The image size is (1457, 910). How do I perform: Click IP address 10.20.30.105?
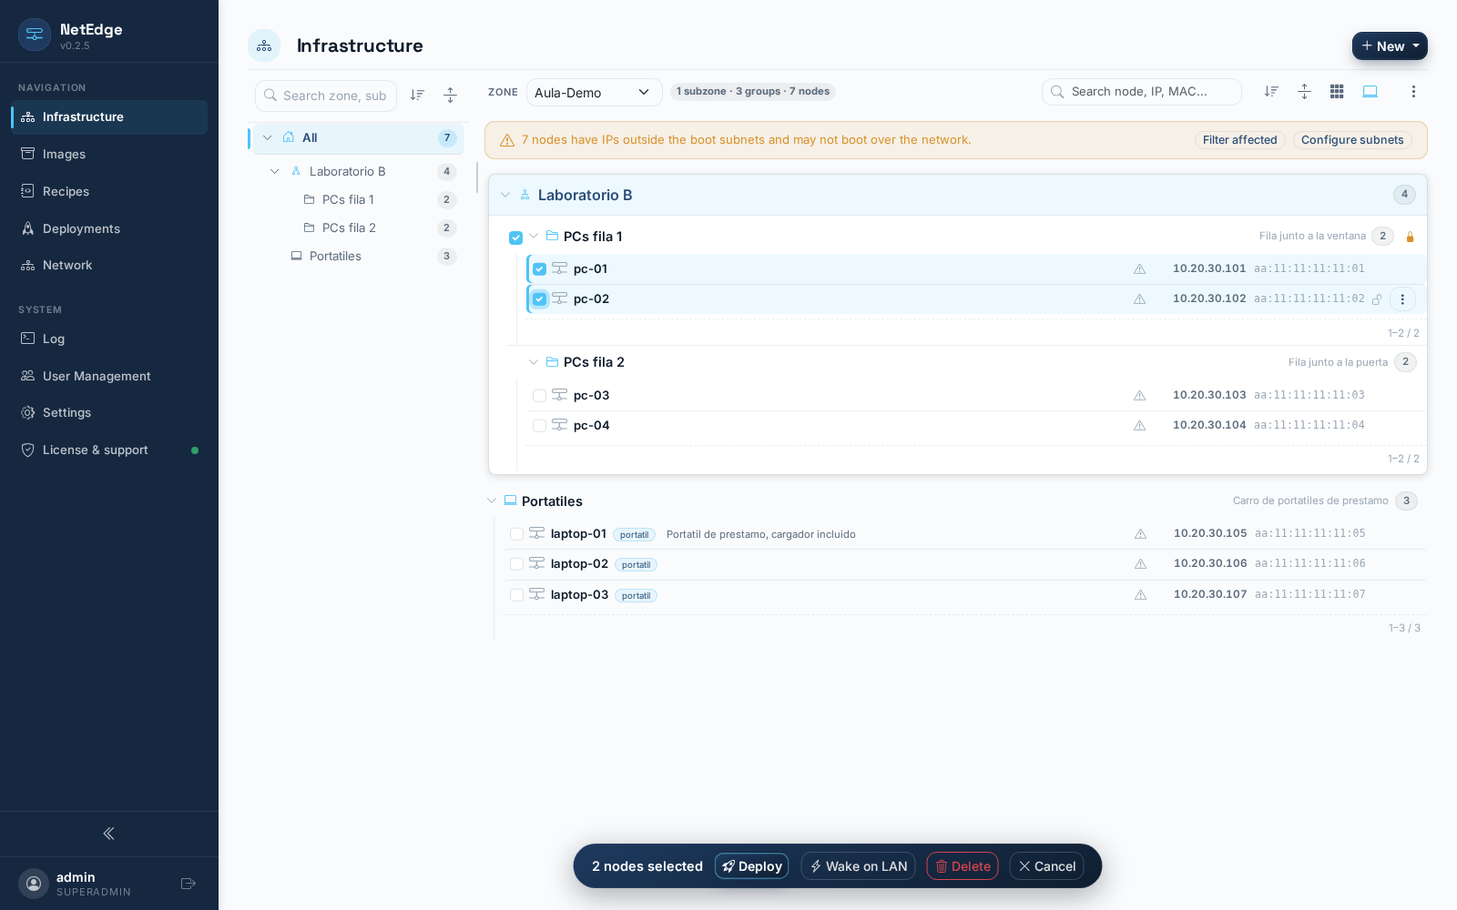point(1210,533)
